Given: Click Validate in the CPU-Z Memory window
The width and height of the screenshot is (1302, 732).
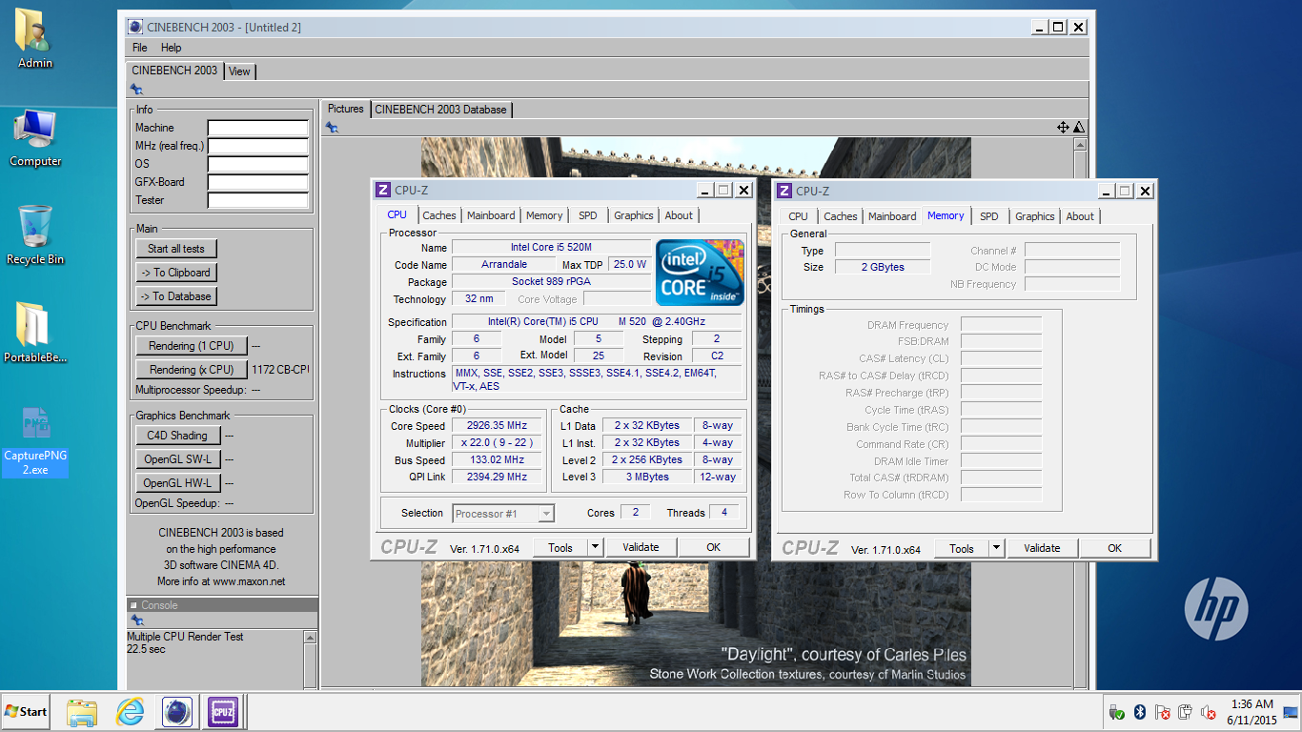Looking at the screenshot, I should (1042, 548).
